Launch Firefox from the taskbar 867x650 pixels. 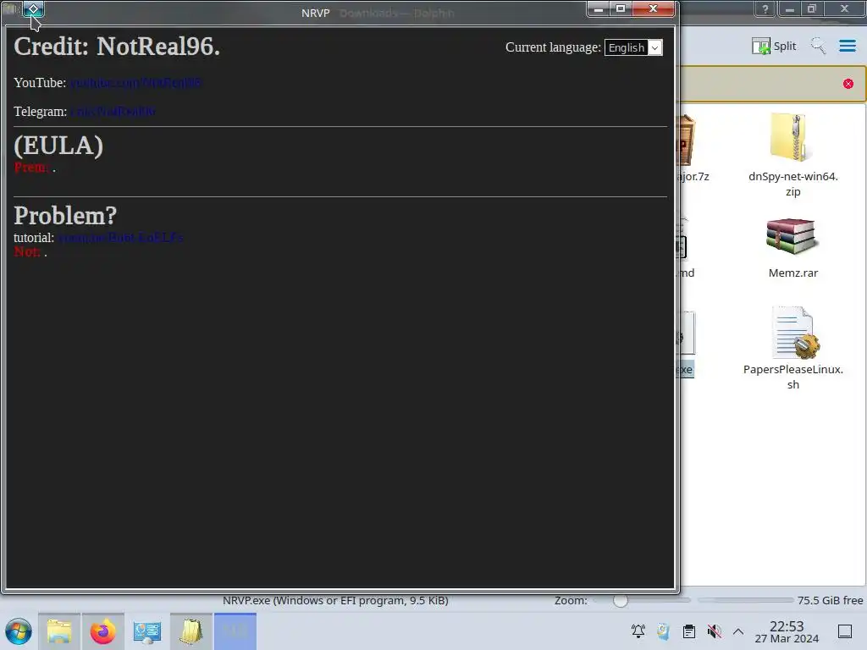[x=102, y=631]
